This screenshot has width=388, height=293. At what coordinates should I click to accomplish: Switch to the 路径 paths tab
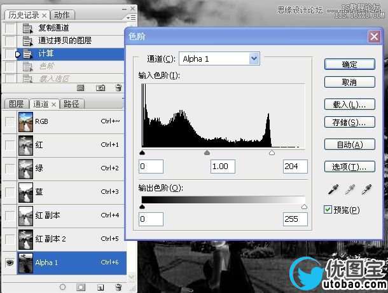pyautogui.click(x=72, y=104)
